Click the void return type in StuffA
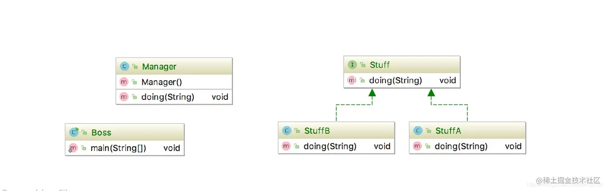Image resolution: width=607 pixels, height=191 pixels. click(513, 146)
